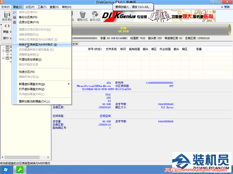The width and height of the screenshot is (233, 174).
Task: Select the first disk tree item
Action: point(8,47)
